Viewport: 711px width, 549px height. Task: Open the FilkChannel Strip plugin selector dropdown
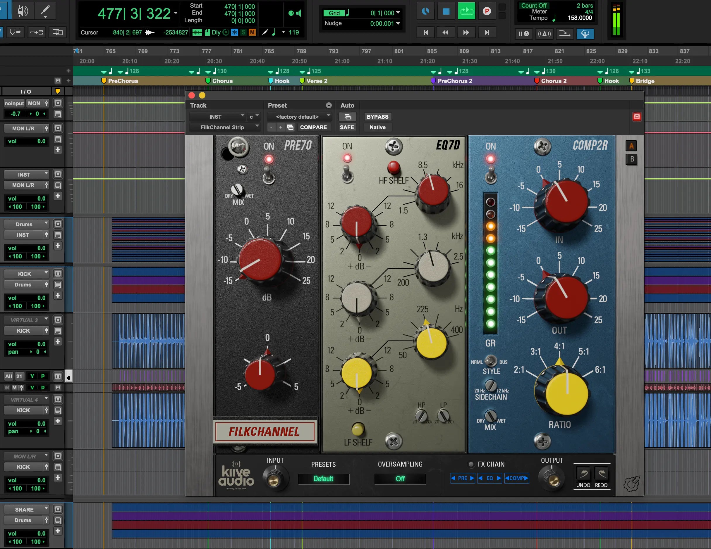coord(225,127)
